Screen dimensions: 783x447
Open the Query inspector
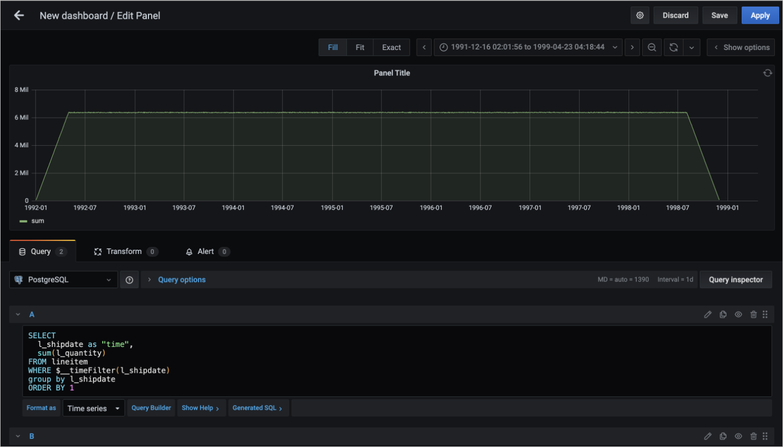[x=735, y=280]
